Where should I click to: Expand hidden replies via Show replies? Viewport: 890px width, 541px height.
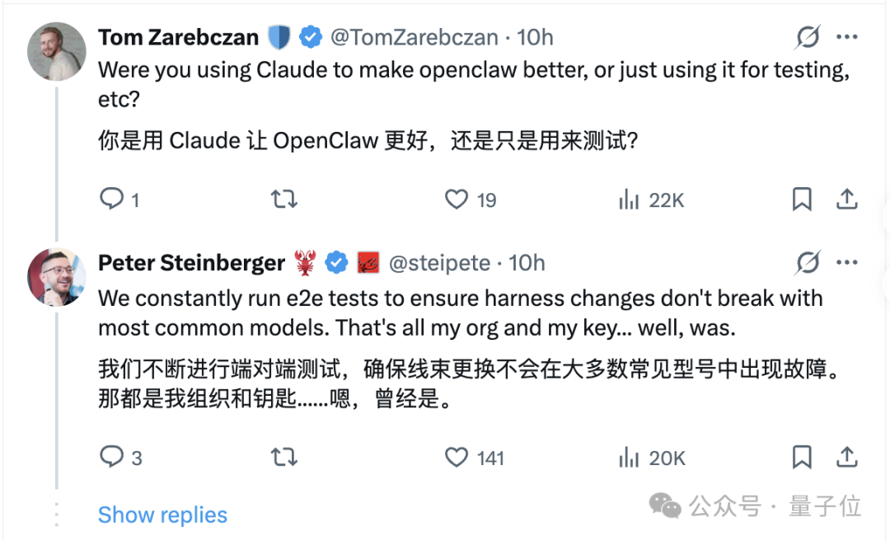[162, 515]
